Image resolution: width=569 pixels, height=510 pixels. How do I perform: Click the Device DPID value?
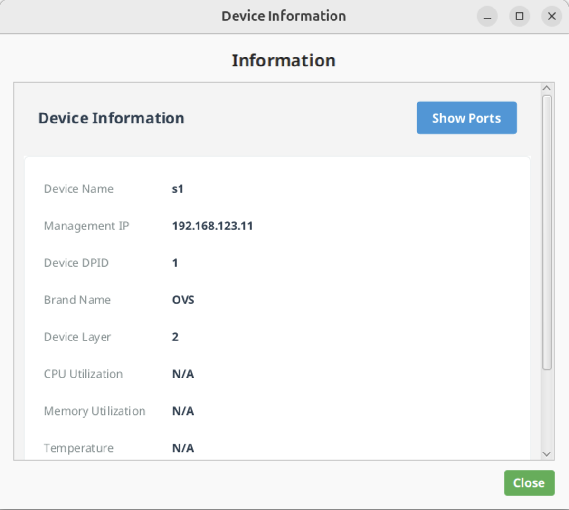click(175, 263)
